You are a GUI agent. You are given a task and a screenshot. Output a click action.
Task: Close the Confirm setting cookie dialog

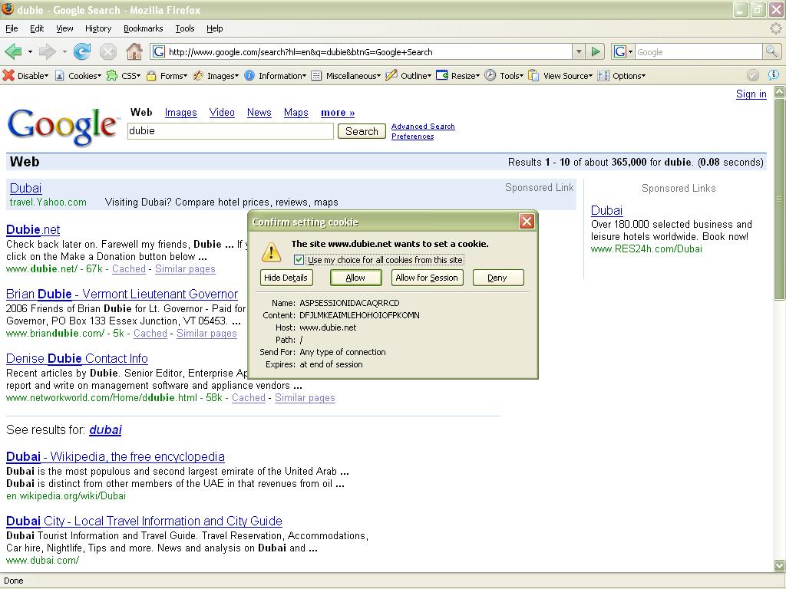(x=527, y=222)
